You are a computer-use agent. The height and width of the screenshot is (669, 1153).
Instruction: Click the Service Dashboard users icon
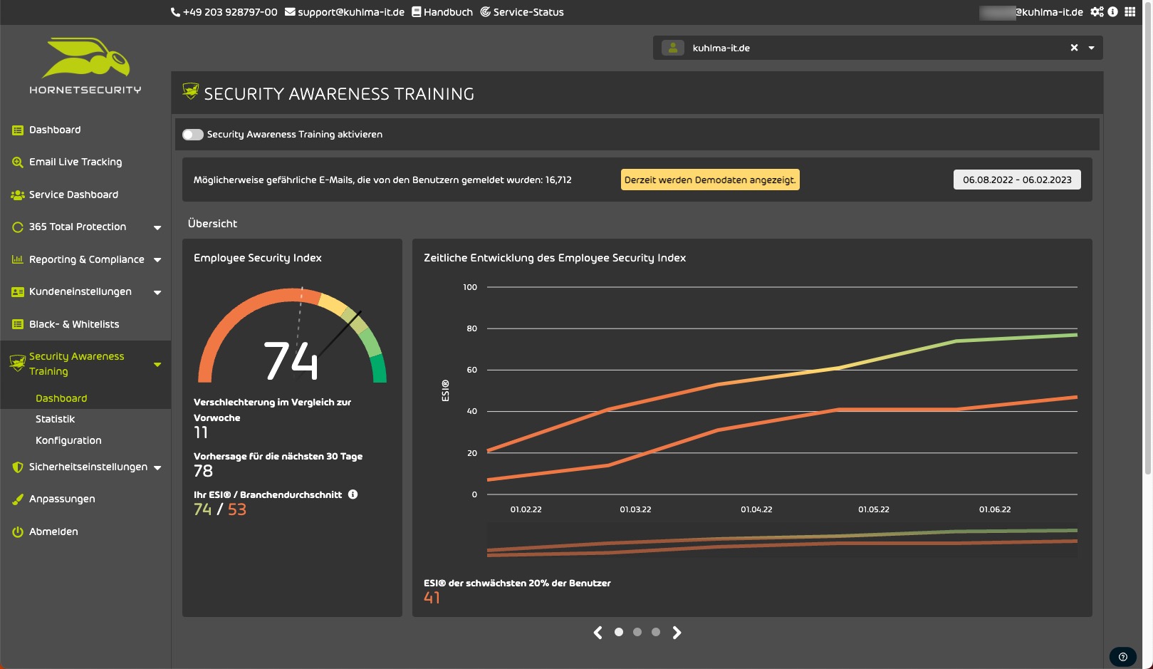pos(18,195)
